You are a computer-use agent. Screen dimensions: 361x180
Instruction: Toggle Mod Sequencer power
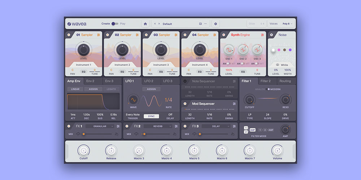tap(185, 104)
